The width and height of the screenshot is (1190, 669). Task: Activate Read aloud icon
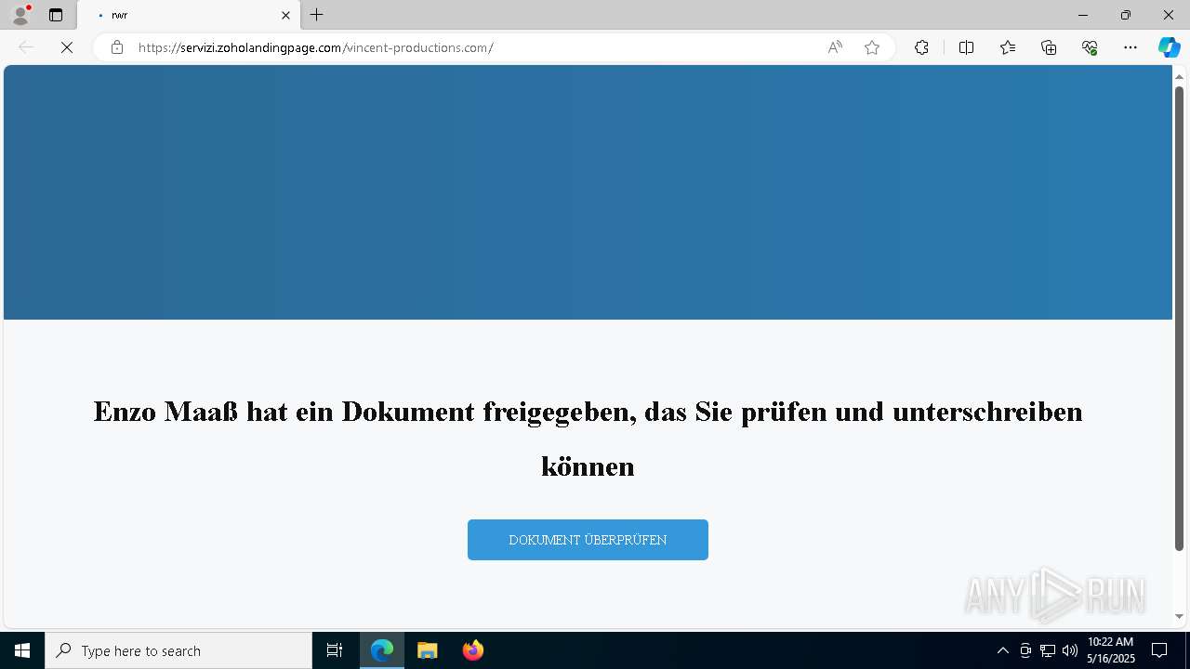(x=835, y=47)
